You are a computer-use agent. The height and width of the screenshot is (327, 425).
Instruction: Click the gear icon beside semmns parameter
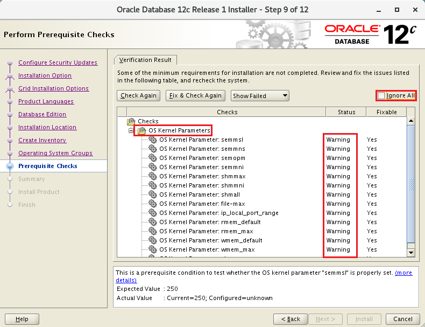pos(153,149)
